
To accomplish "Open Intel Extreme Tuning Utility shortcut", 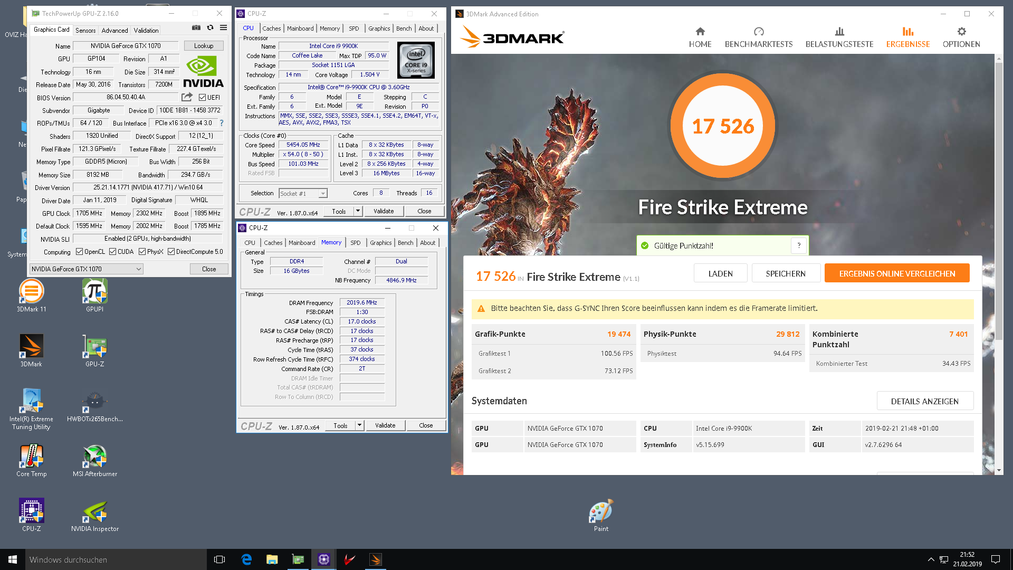I will 32,410.
